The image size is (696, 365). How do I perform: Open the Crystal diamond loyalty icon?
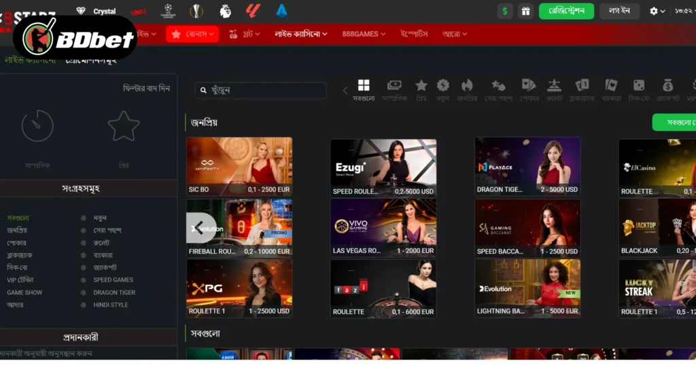click(81, 11)
